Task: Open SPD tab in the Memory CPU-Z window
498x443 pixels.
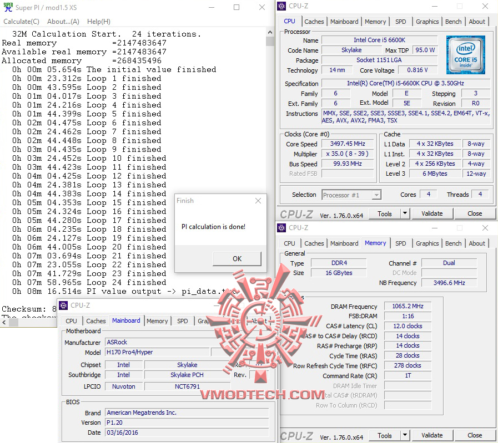Action: (x=400, y=243)
